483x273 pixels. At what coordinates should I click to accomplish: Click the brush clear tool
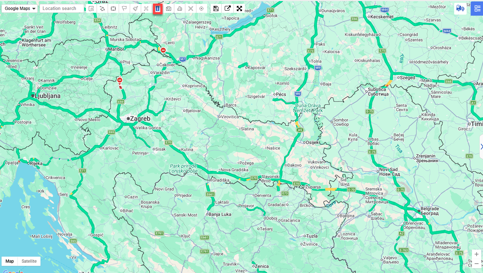135,9
